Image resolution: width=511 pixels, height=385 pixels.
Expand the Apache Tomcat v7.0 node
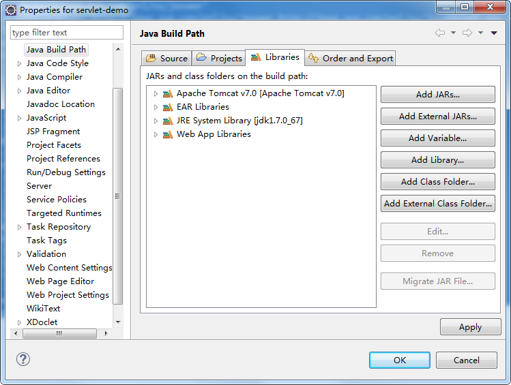coord(156,93)
